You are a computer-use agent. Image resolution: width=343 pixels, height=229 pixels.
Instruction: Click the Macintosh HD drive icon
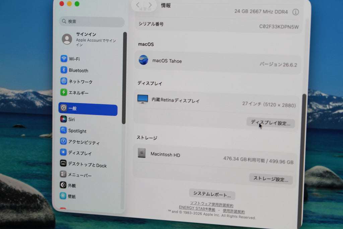[142, 153]
